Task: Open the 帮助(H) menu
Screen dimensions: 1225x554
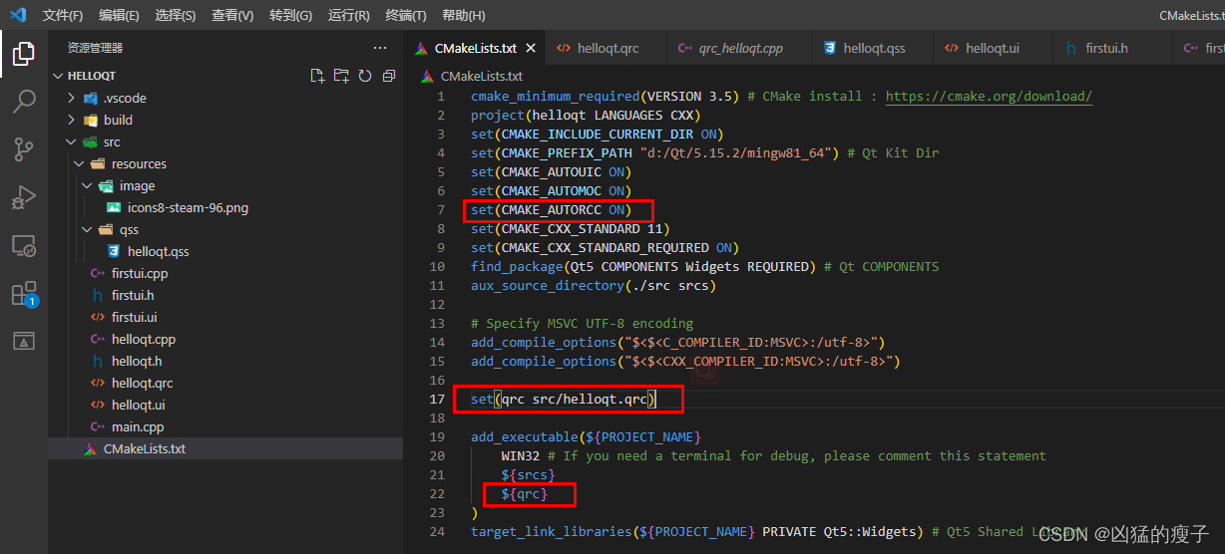Action: [463, 15]
